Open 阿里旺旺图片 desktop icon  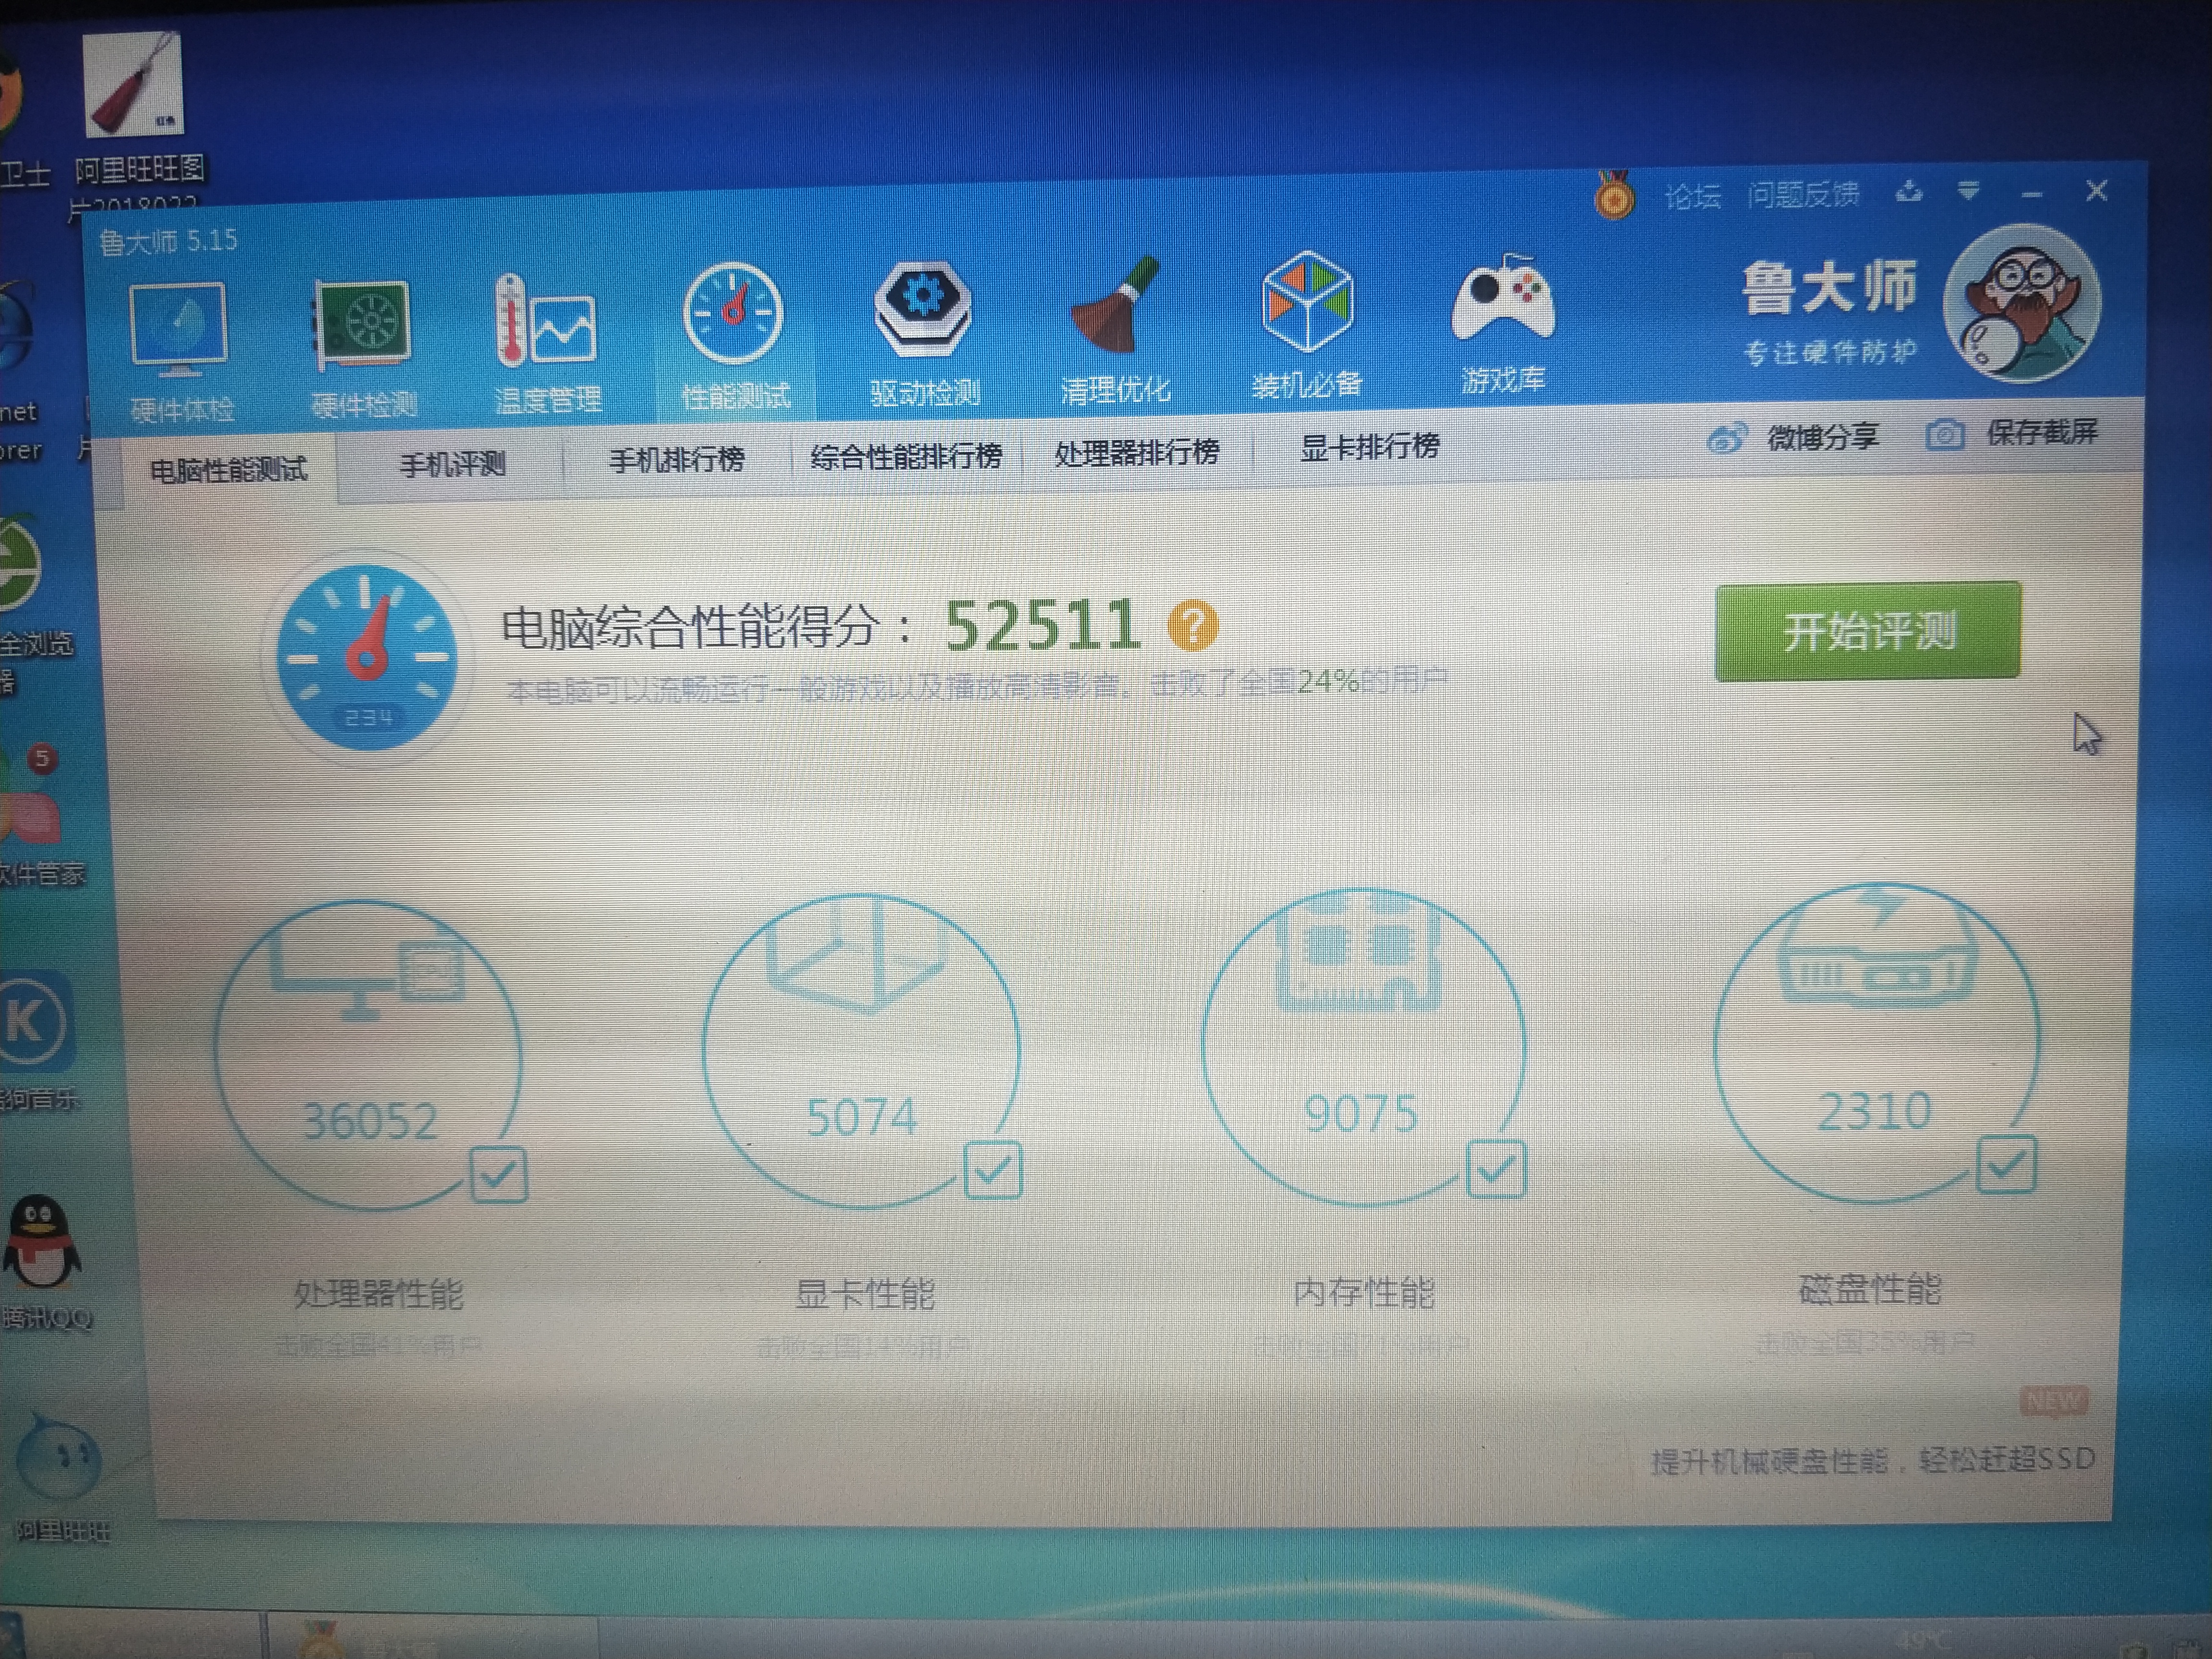tap(134, 120)
